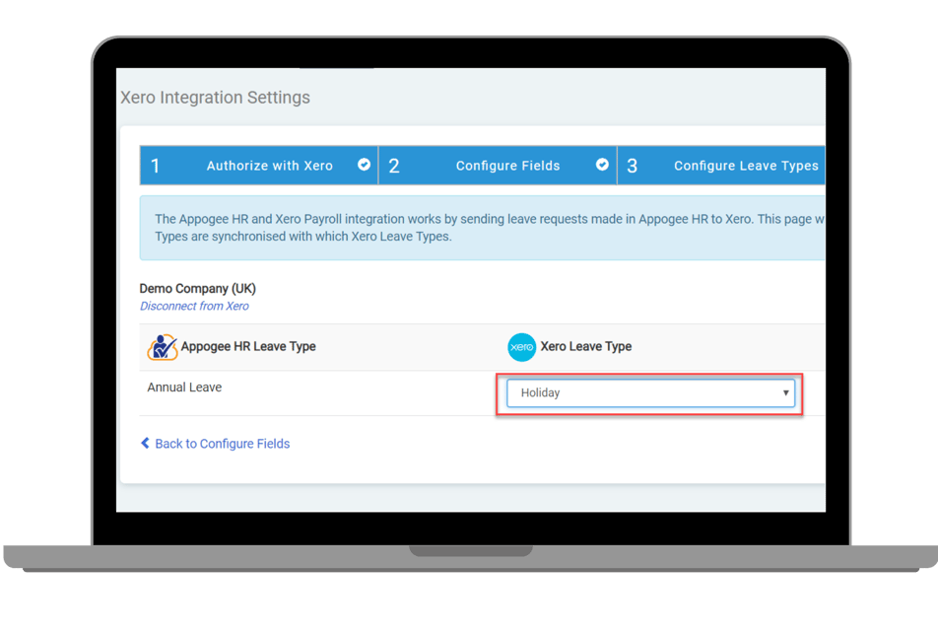Click the round Xero logo icon

click(521, 347)
